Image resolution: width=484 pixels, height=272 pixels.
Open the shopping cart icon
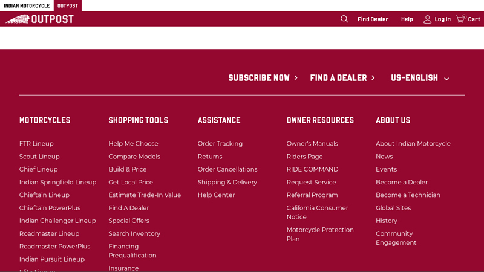coord(461,19)
